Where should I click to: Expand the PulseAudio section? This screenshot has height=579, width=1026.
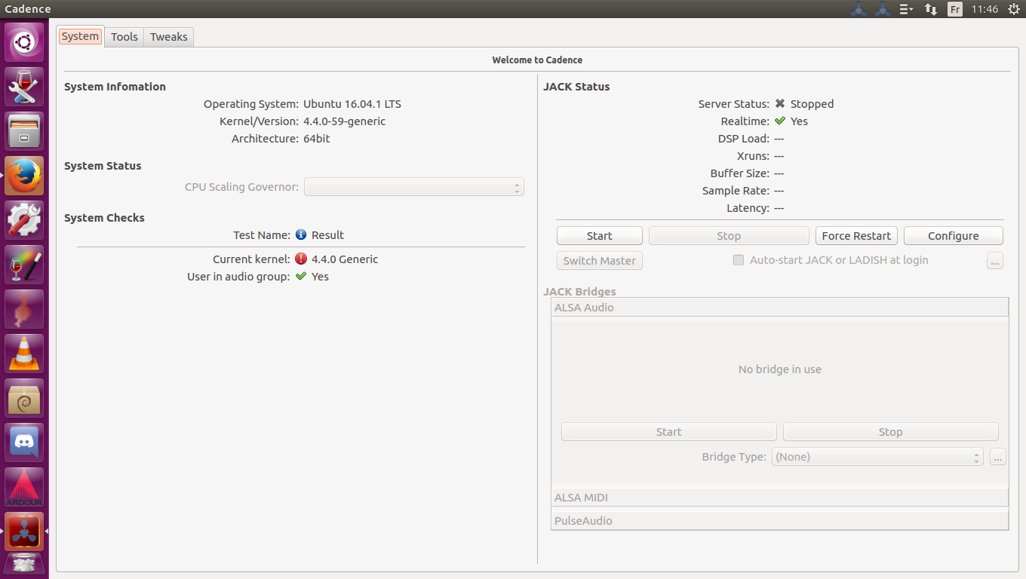pos(779,521)
